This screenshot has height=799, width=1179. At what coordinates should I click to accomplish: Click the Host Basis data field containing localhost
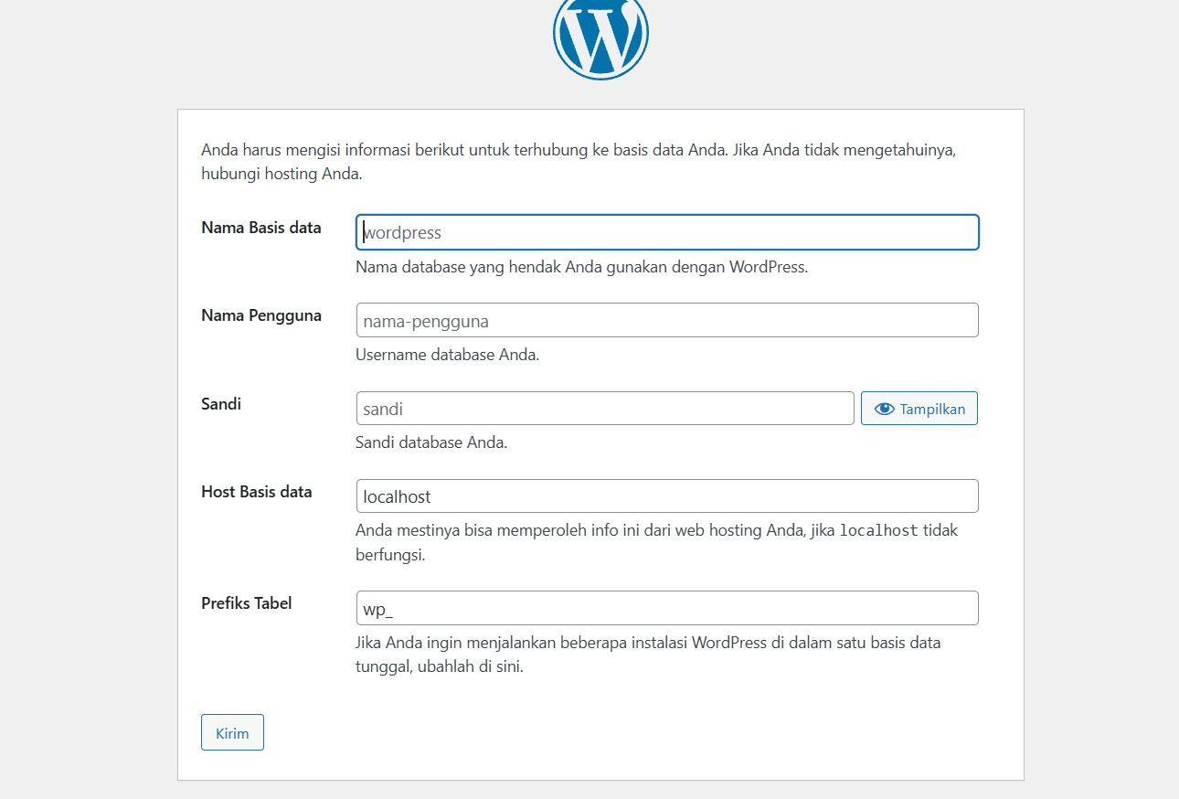(667, 496)
